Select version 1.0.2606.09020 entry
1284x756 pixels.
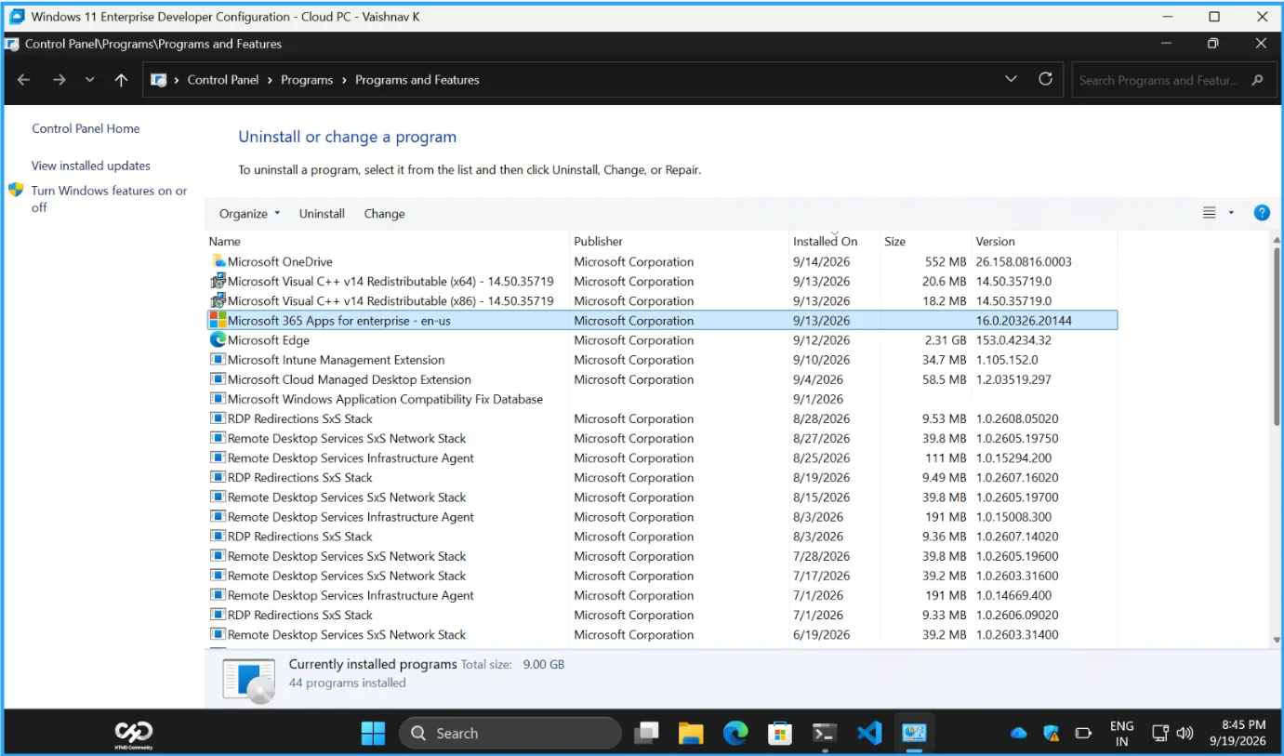[662, 615]
